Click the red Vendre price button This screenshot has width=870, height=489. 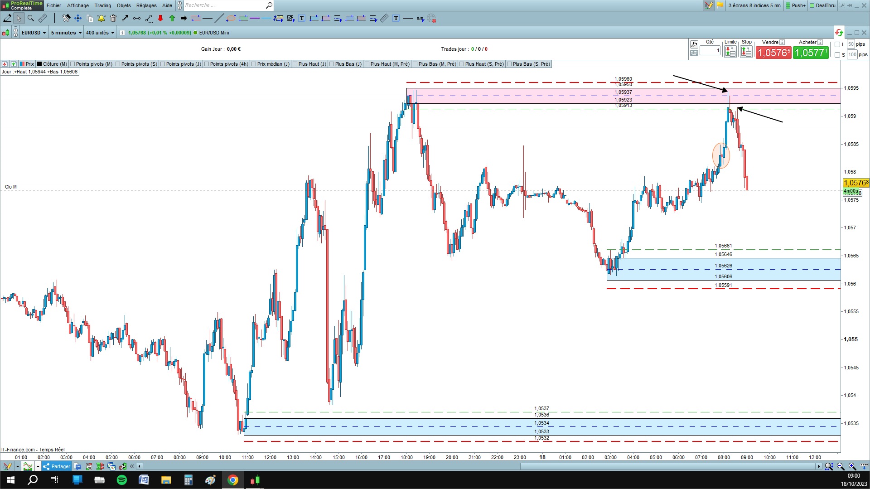coord(773,53)
